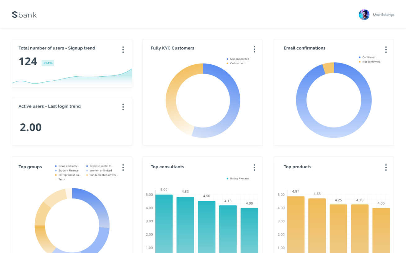Click the Top groups title
406x253 pixels.
[x=30, y=167]
